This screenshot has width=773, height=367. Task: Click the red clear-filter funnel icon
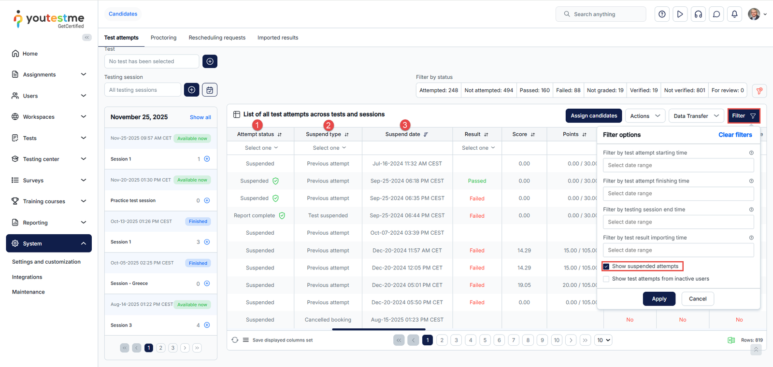pos(759,90)
